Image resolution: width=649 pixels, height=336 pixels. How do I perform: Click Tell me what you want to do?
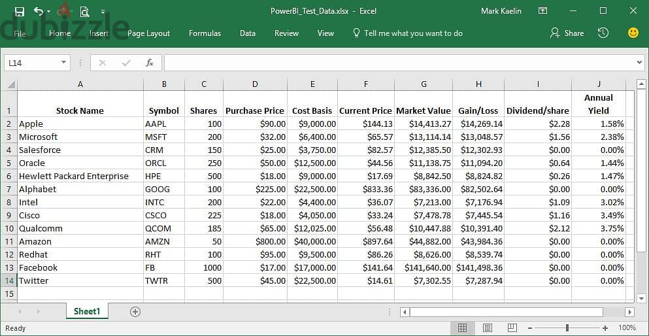point(408,33)
